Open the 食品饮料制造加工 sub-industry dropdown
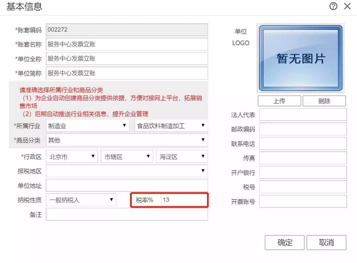This screenshot has height=263, width=357. (171, 125)
